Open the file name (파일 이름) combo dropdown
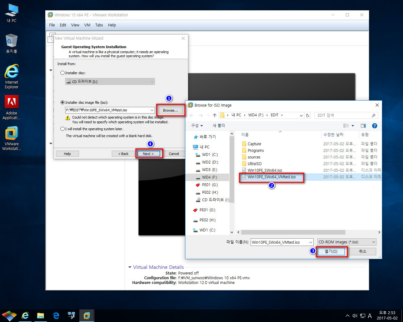 [x=310, y=242]
